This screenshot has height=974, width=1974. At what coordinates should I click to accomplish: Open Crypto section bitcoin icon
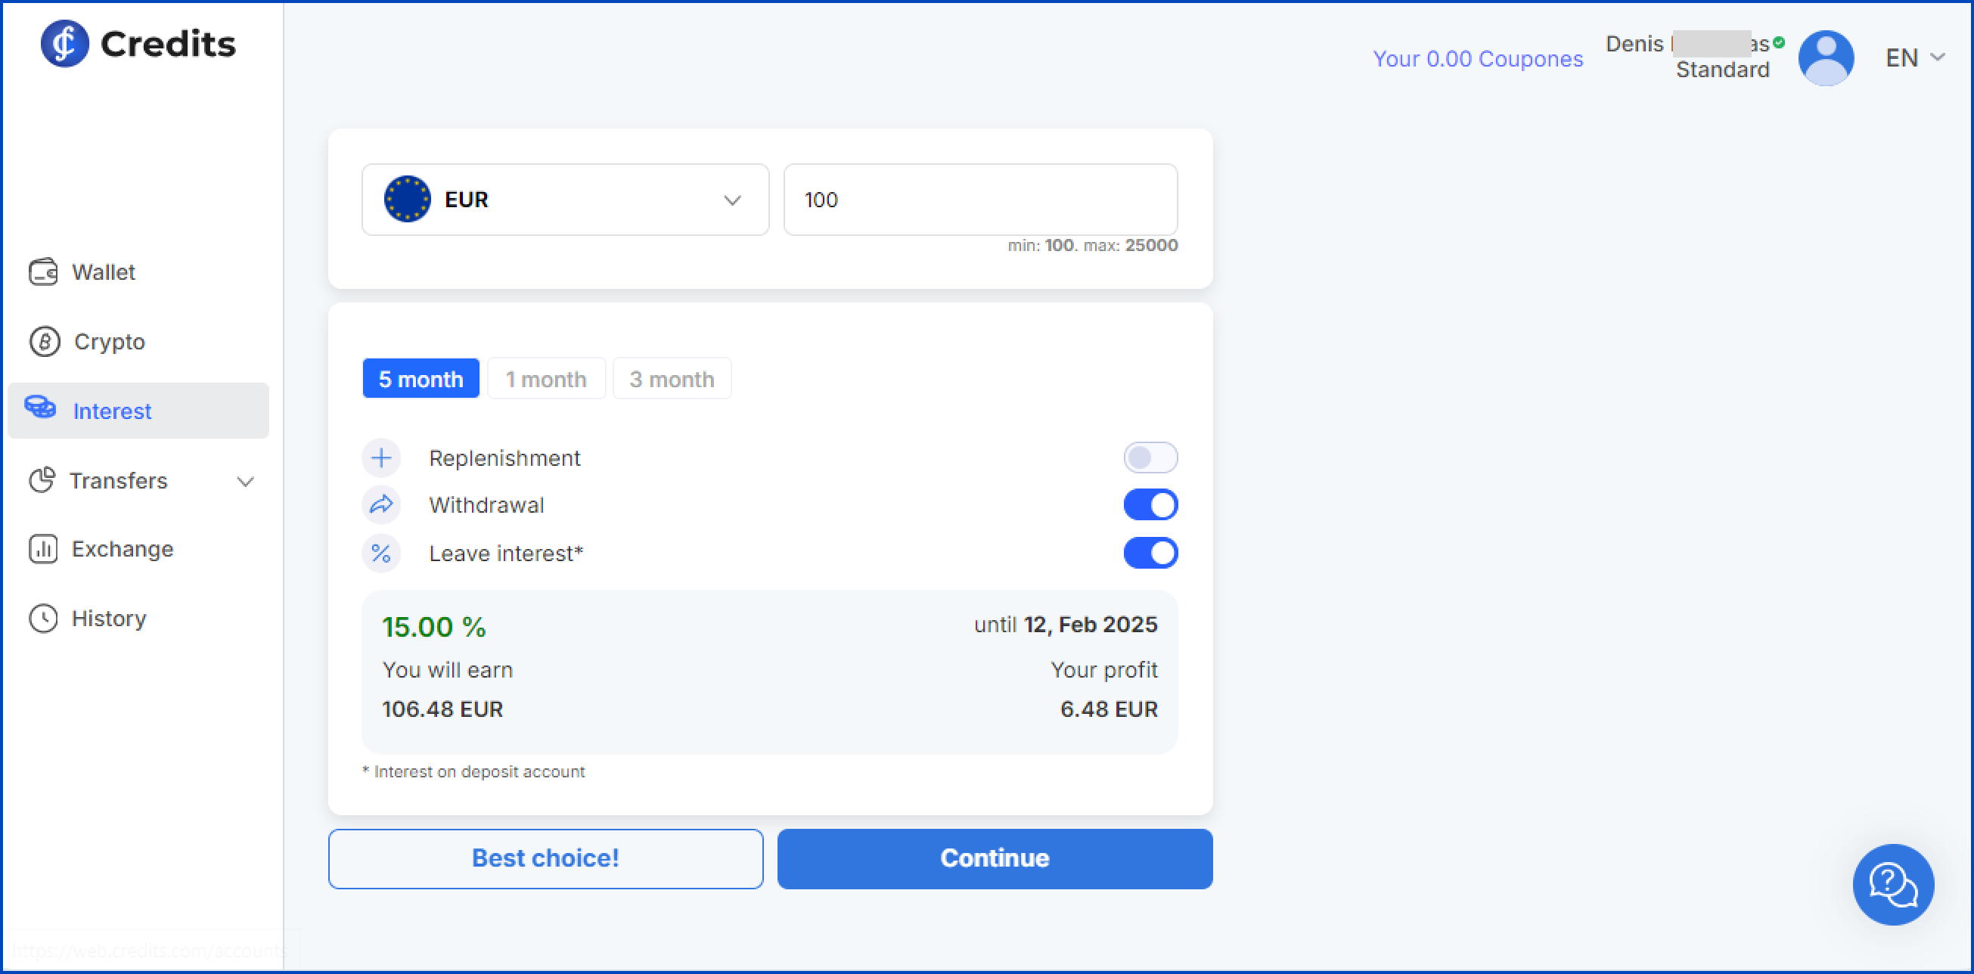45,342
